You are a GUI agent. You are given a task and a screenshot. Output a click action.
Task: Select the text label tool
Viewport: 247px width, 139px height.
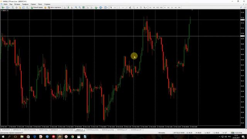point(141,7)
